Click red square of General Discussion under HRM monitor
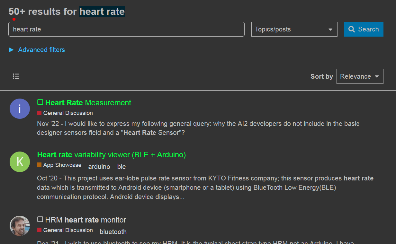This screenshot has height=244, width=396. click(x=39, y=230)
